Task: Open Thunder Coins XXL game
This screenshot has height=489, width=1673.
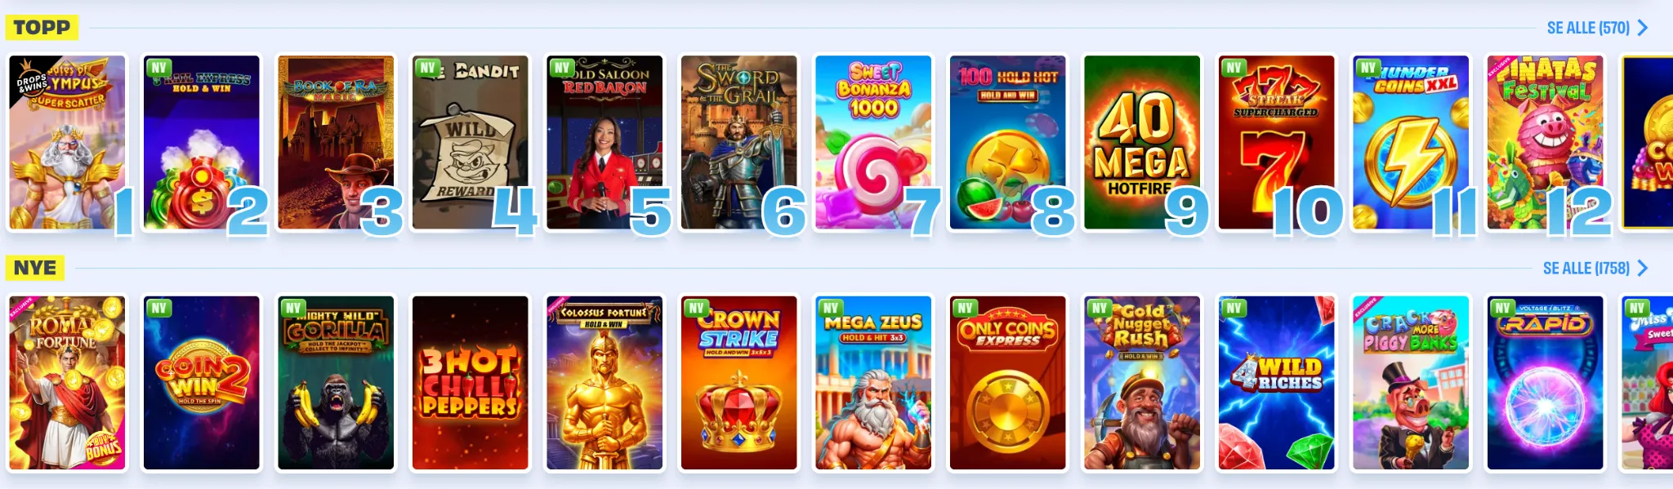Action: point(1411,143)
